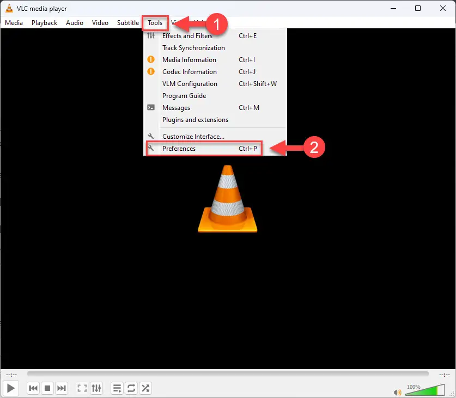This screenshot has width=456, height=398.
Task: Show the playlist using its icon
Action: 117,388
